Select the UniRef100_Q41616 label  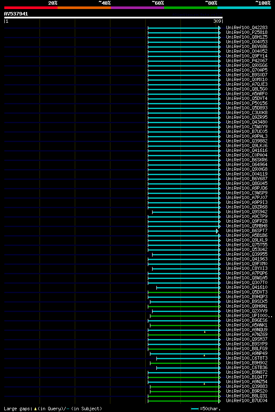(x=247, y=151)
